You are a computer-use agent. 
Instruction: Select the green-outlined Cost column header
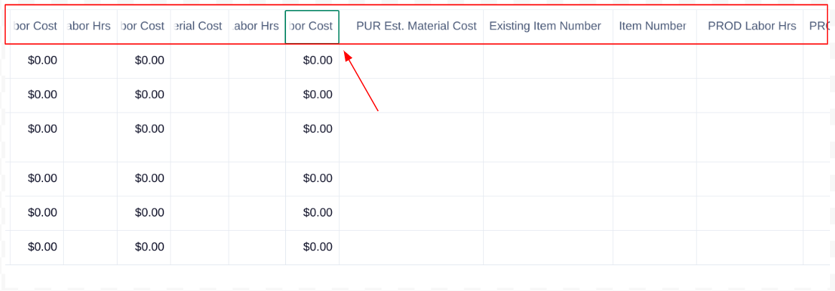(x=312, y=27)
